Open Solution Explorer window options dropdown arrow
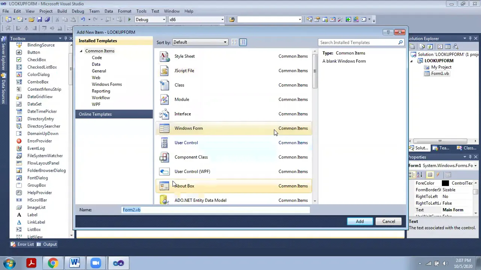The height and width of the screenshot is (270, 481). tap(464, 39)
